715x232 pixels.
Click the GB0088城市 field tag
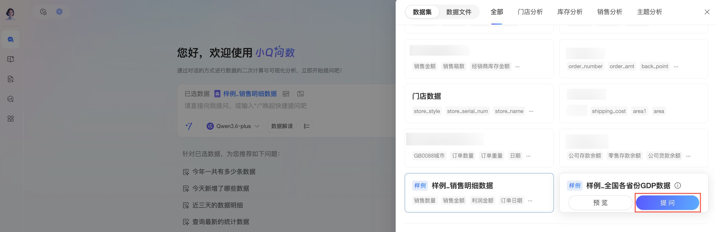click(429, 156)
